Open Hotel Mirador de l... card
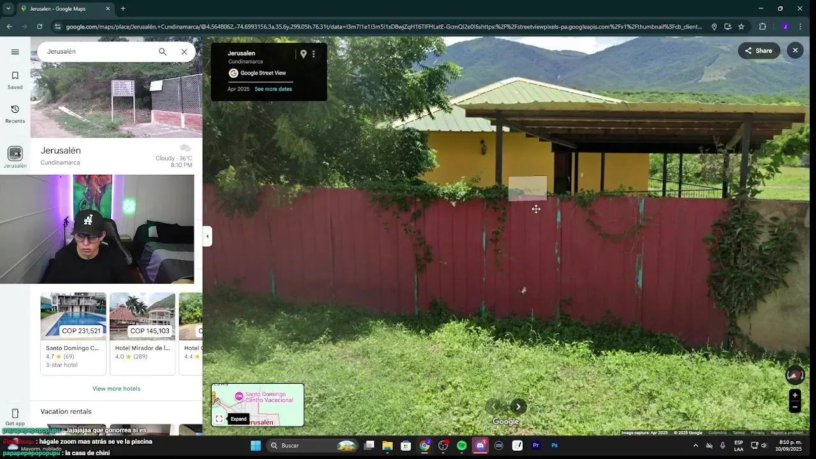 [142, 333]
